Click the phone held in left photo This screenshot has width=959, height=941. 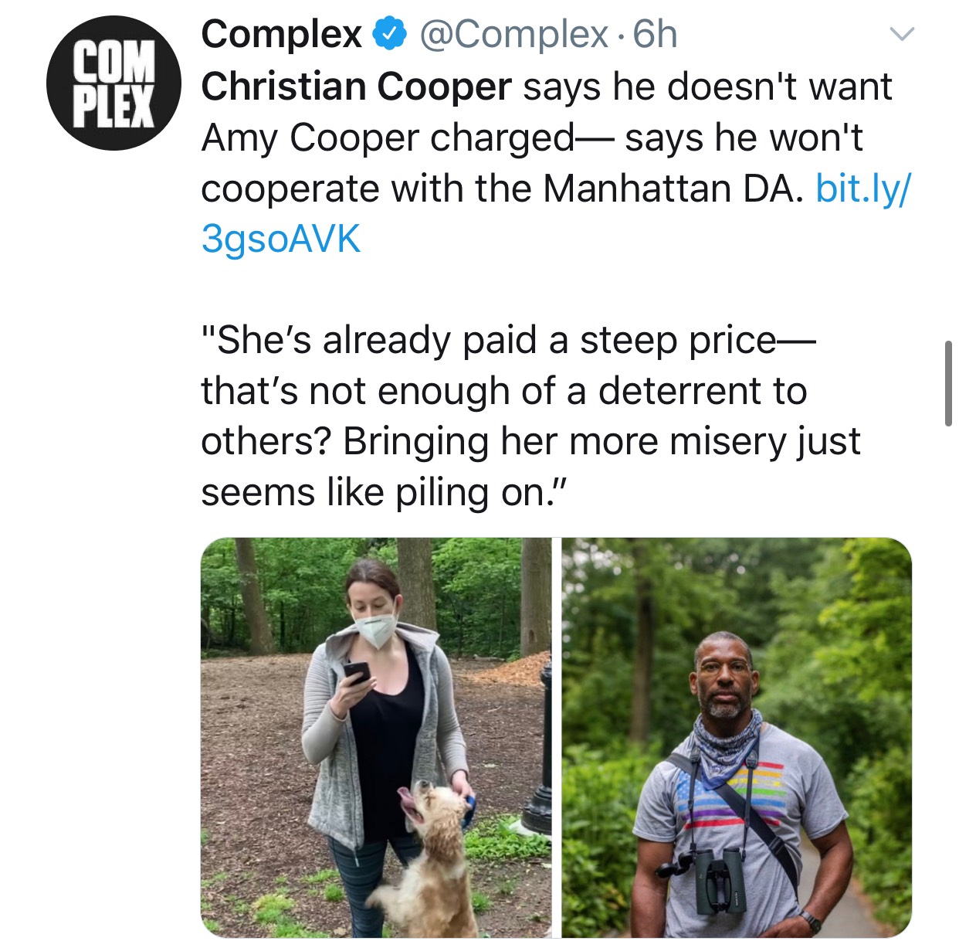point(357,671)
